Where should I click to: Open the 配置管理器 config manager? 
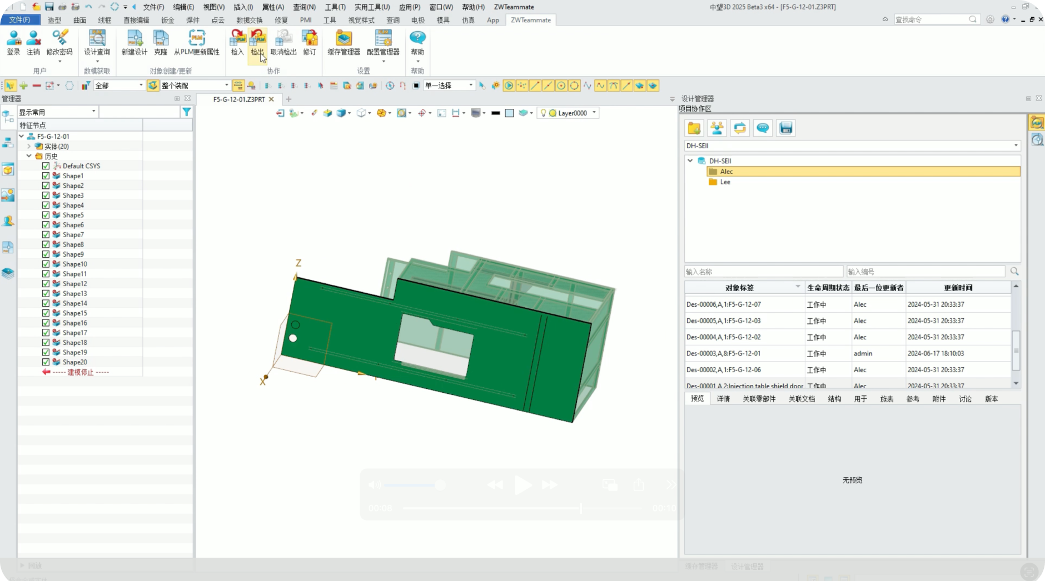tap(383, 42)
